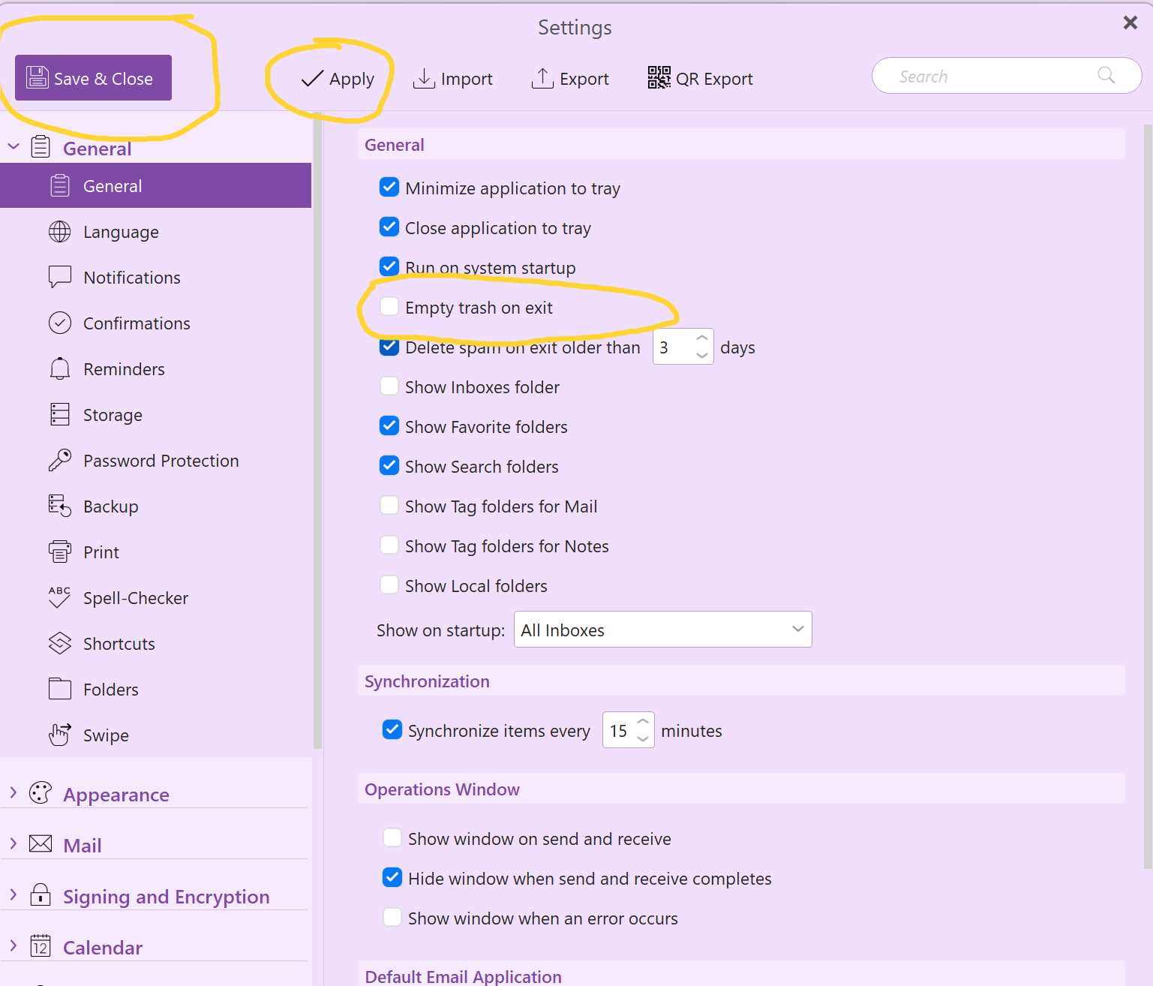Image resolution: width=1153 pixels, height=986 pixels.
Task: Click the Language globe icon
Action: point(60,232)
